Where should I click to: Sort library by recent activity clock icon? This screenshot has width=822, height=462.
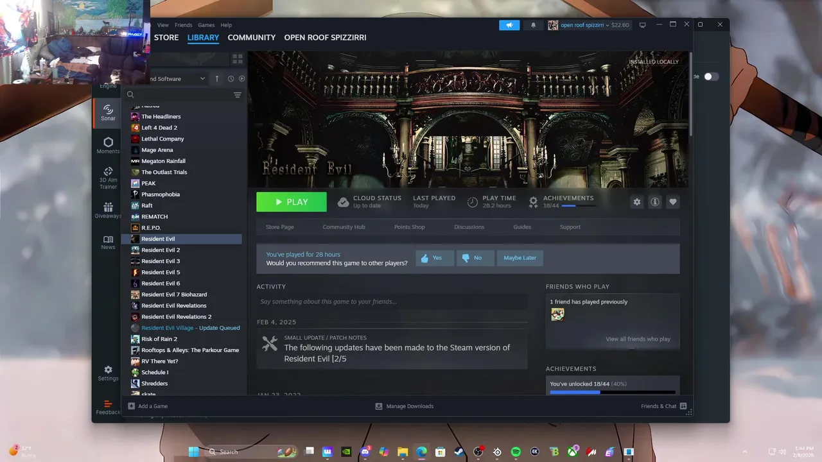click(x=231, y=78)
